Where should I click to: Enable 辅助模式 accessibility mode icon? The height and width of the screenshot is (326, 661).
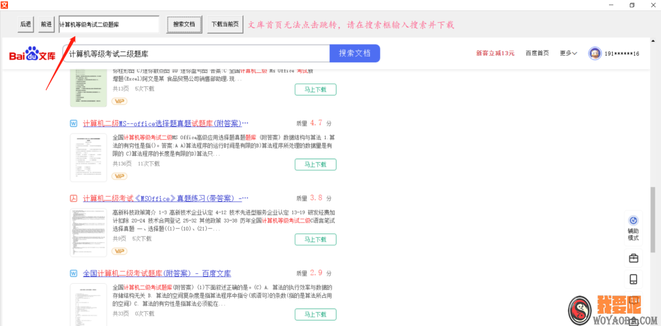click(633, 221)
